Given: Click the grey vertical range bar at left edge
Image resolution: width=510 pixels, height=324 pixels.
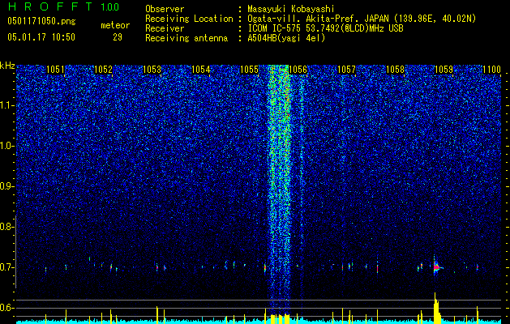Looking at the screenshot, I should point(15,252).
